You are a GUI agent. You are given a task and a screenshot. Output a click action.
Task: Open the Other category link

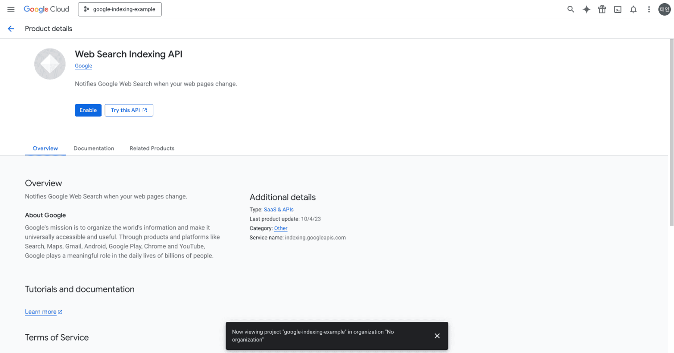[281, 228]
